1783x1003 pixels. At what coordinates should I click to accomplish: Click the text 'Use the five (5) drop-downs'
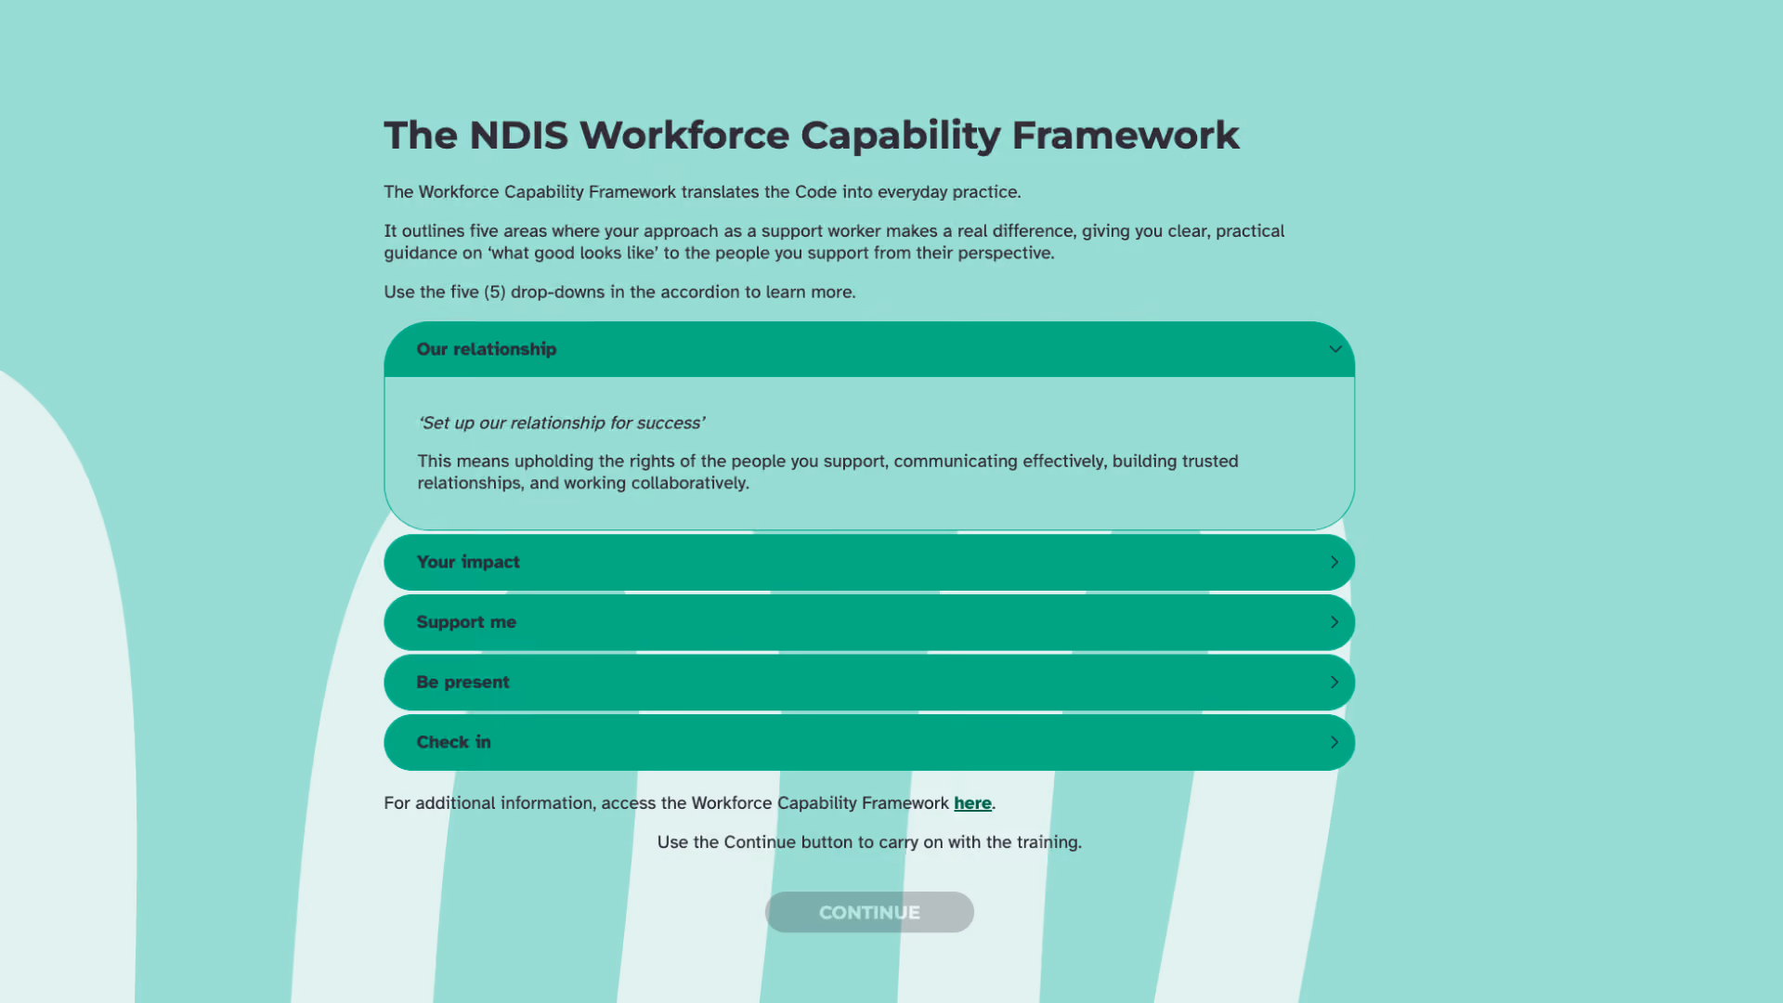pyautogui.click(x=619, y=292)
